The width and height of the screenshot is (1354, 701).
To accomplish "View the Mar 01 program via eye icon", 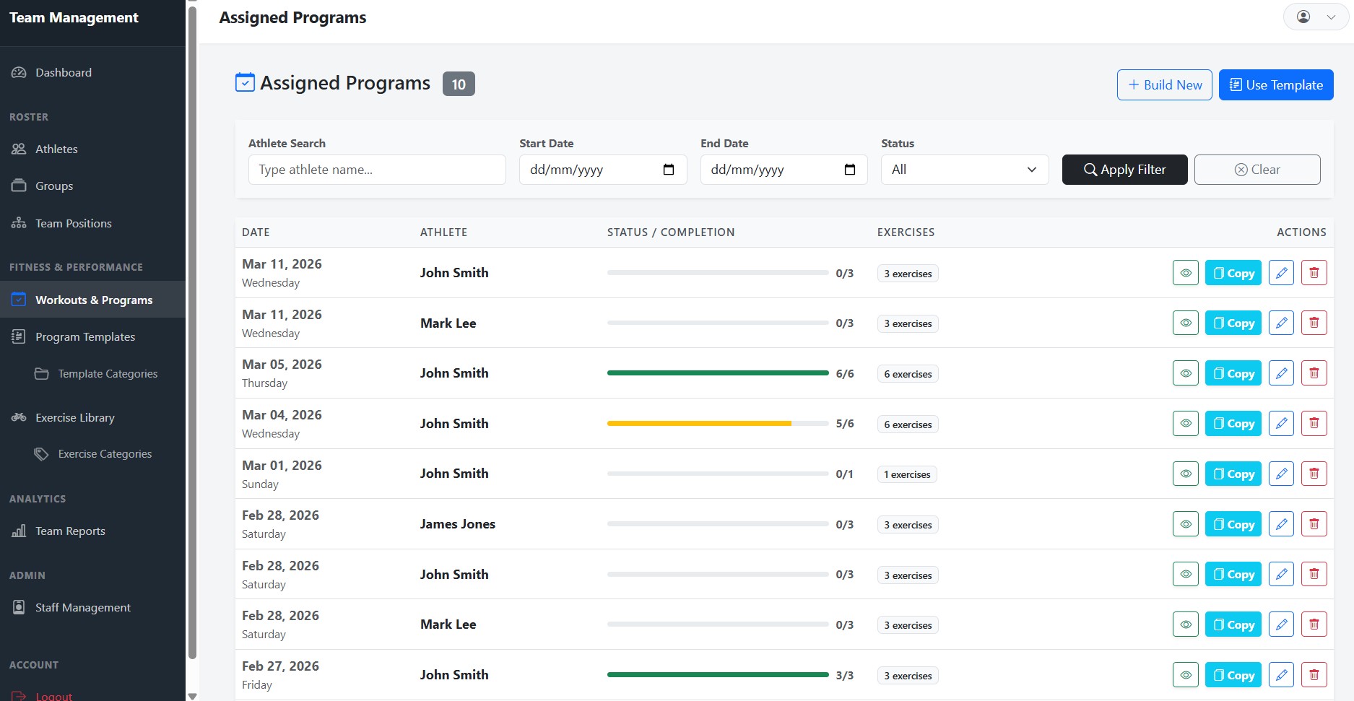I will 1186,474.
